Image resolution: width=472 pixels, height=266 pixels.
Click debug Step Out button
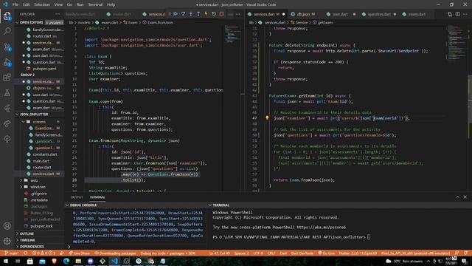[x=198, y=14]
